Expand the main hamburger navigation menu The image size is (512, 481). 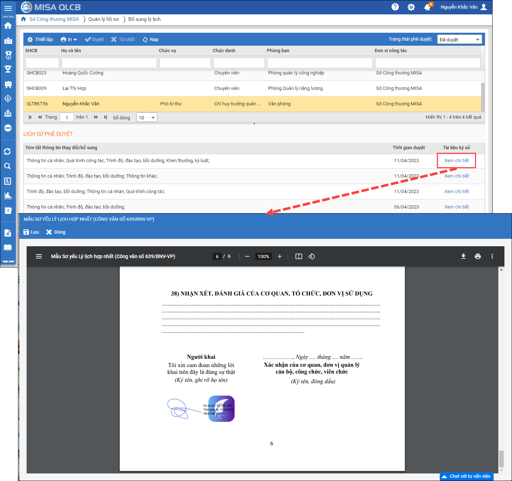pos(8,8)
